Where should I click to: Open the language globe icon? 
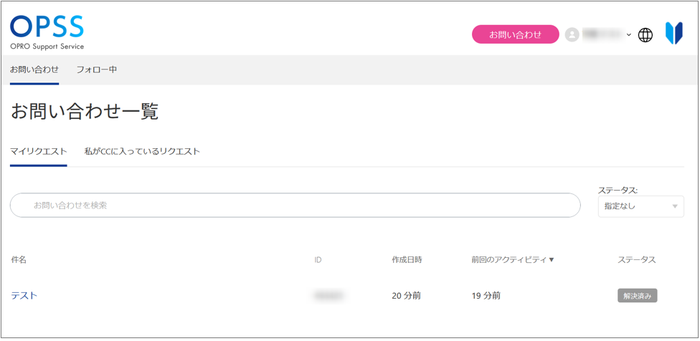coord(645,34)
